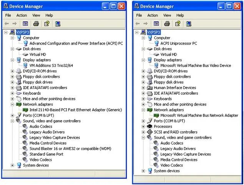Click Forward arrow in right Device Manager toolbar
Viewport: 244px width, 185px height.
[146, 24]
